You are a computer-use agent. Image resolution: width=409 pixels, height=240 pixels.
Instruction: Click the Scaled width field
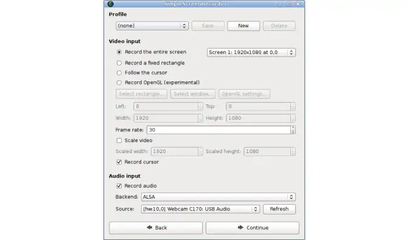click(175, 151)
